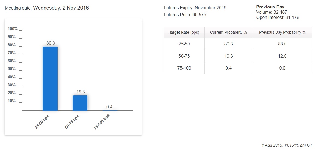316x149 pixels.
Task: Click the 19.3 current probability table cell
Action: point(228,56)
